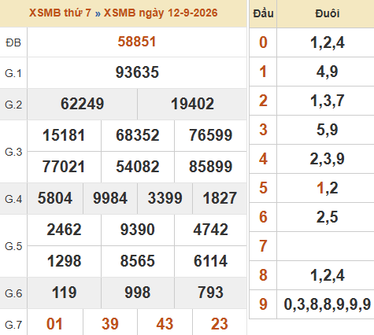
Task: Click tail values 4,9
Action: pyautogui.click(x=327, y=72)
